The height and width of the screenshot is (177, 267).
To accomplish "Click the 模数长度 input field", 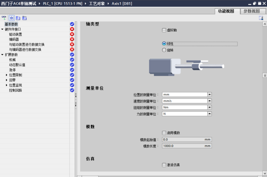I will point(183,146).
